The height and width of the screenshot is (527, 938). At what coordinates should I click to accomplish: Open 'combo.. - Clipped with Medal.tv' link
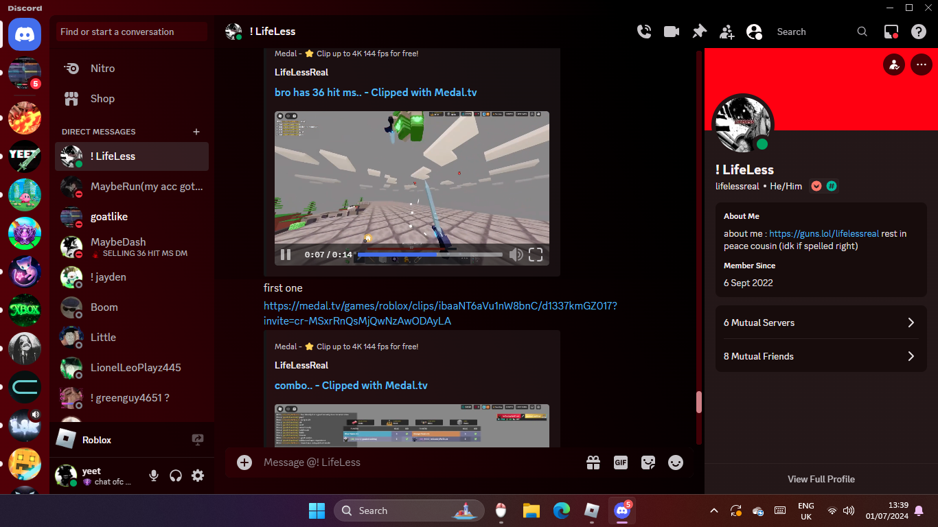click(351, 386)
